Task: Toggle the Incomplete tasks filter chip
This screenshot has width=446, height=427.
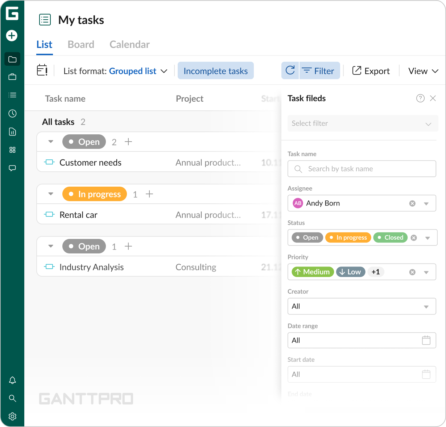Action: [215, 71]
